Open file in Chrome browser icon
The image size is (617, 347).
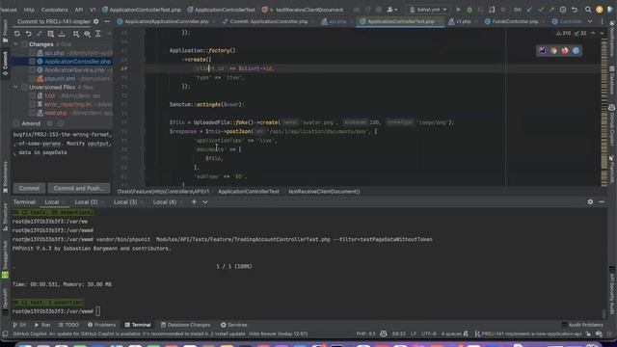553,50
